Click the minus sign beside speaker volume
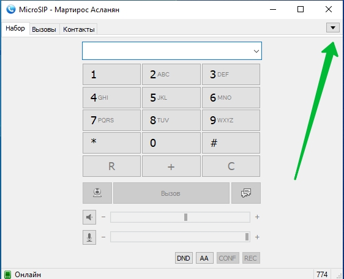 (103, 217)
